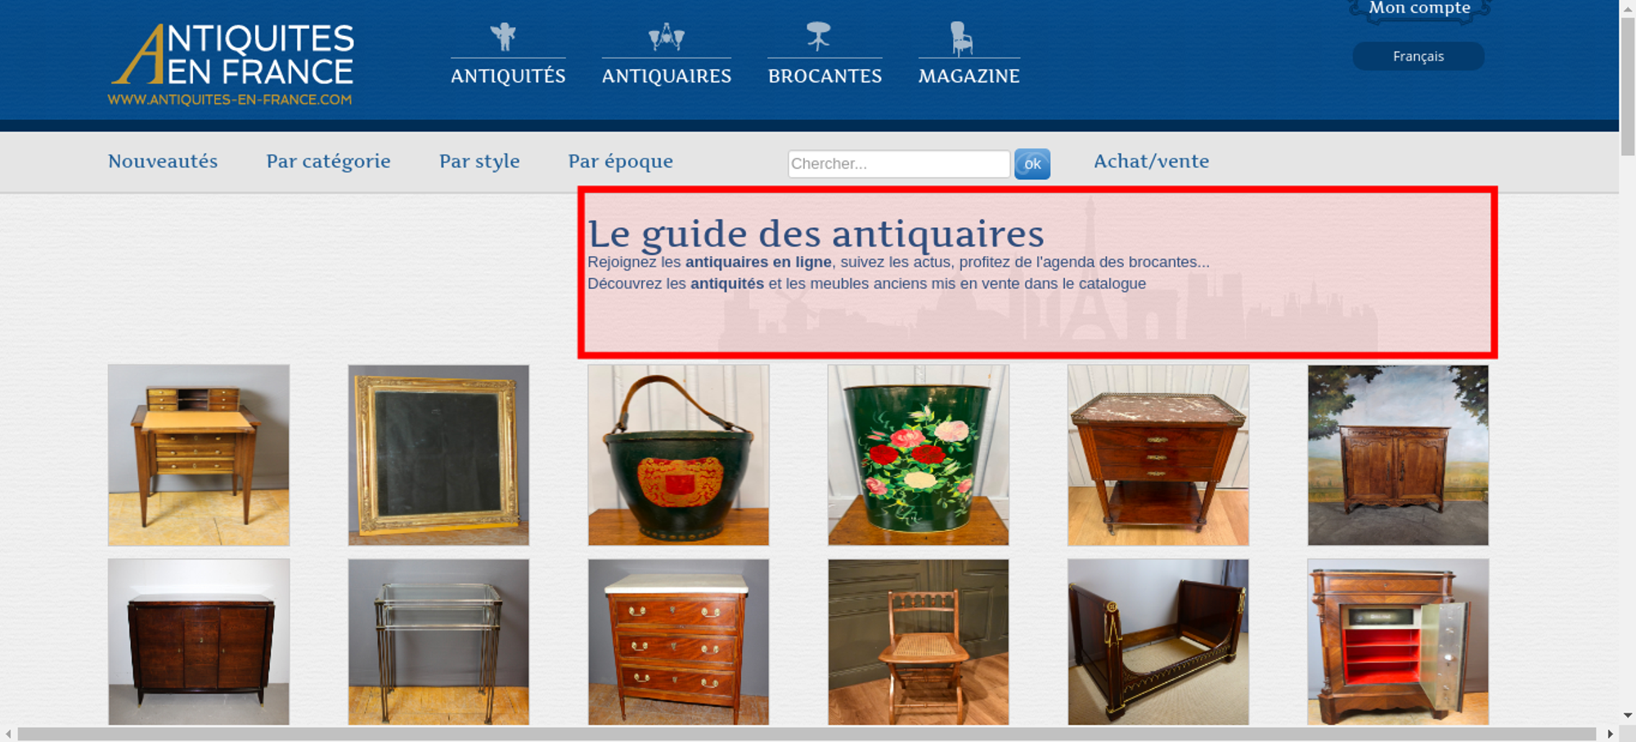
Task: Open the Achat/vente link
Action: coord(1152,162)
